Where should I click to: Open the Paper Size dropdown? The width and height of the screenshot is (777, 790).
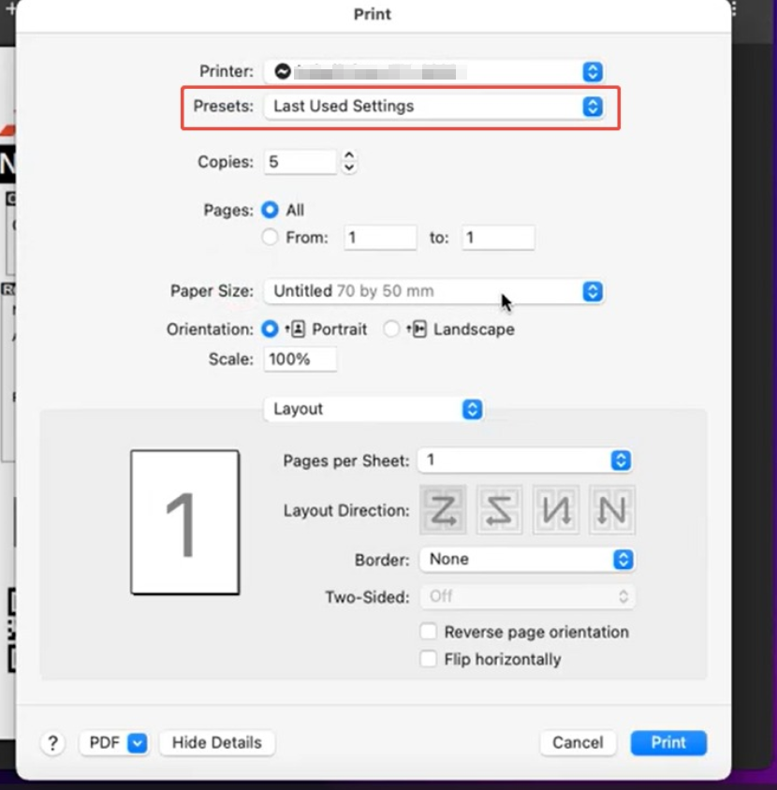coord(432,291)
